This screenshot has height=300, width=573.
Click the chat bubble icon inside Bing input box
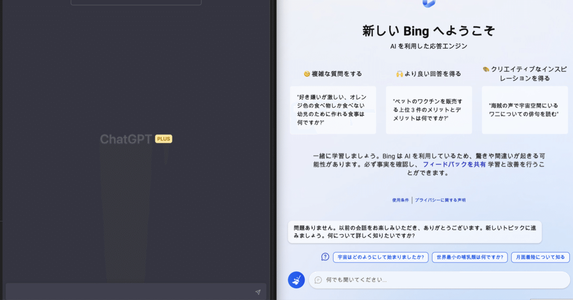point(318,279)
